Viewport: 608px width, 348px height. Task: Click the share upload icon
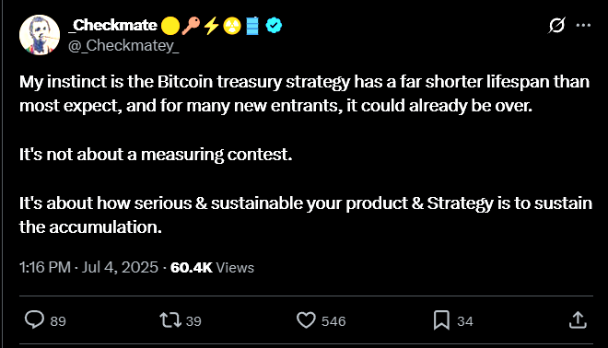click(578, 320)
